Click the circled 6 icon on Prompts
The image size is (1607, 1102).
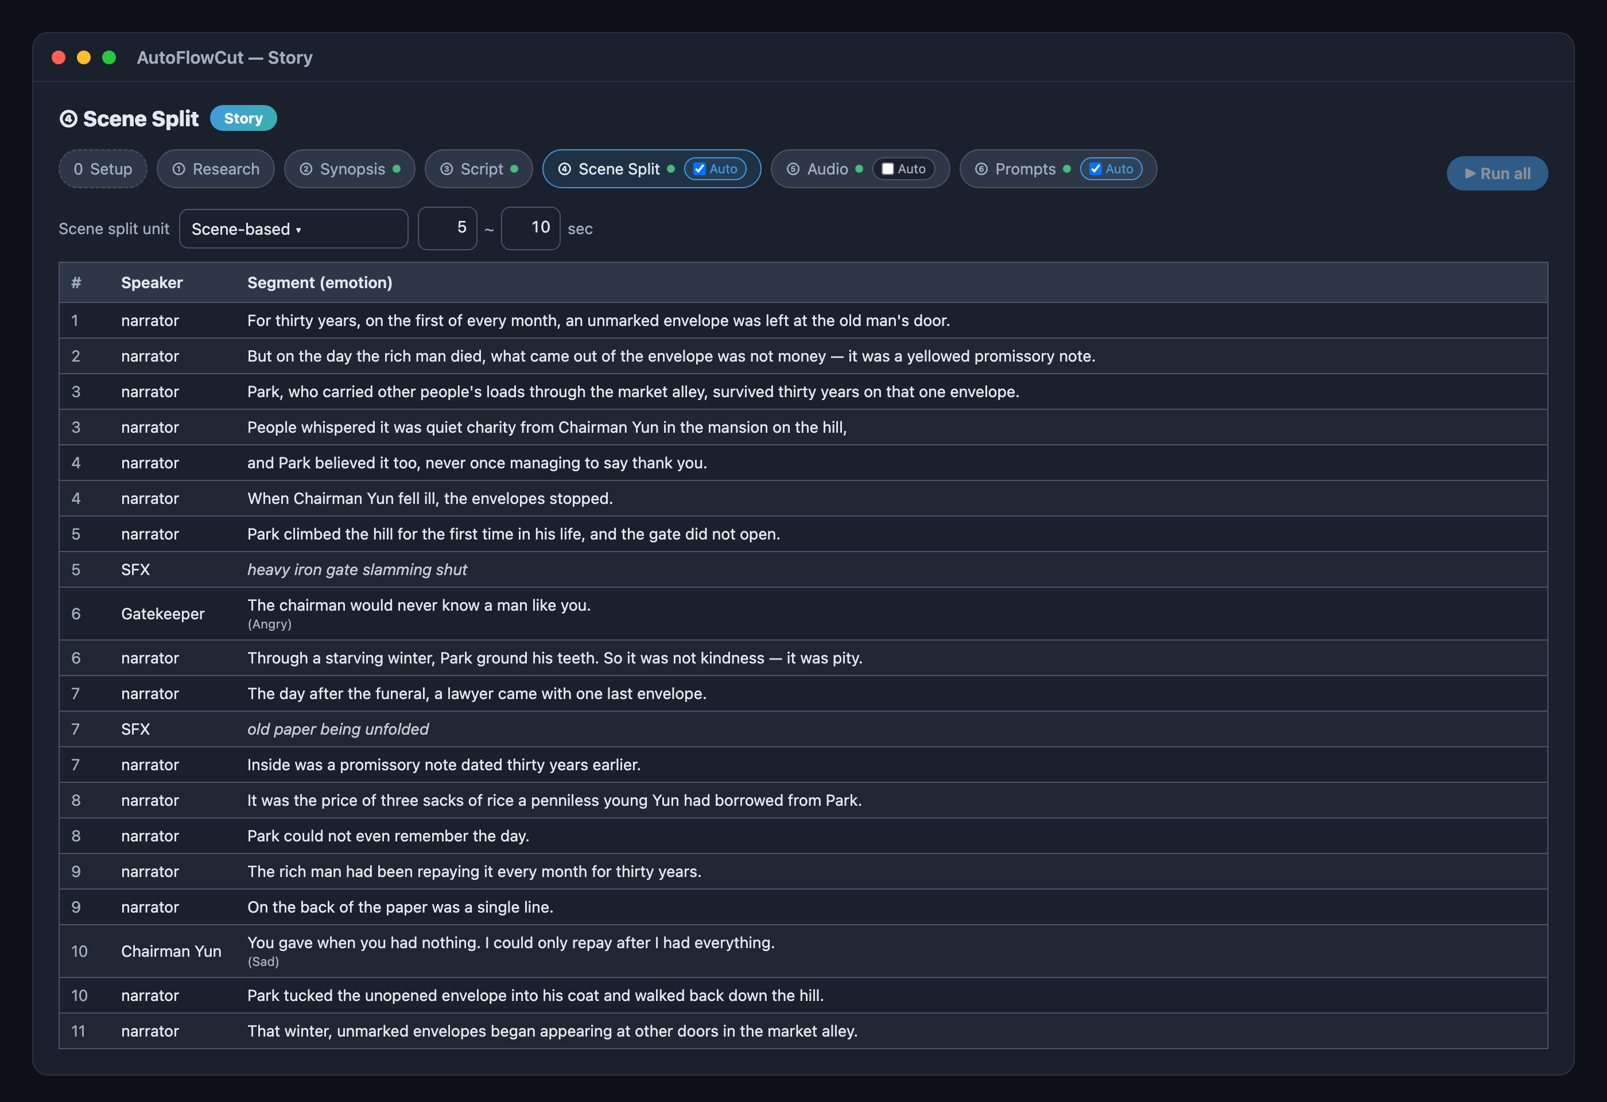[x=981, y=169]
